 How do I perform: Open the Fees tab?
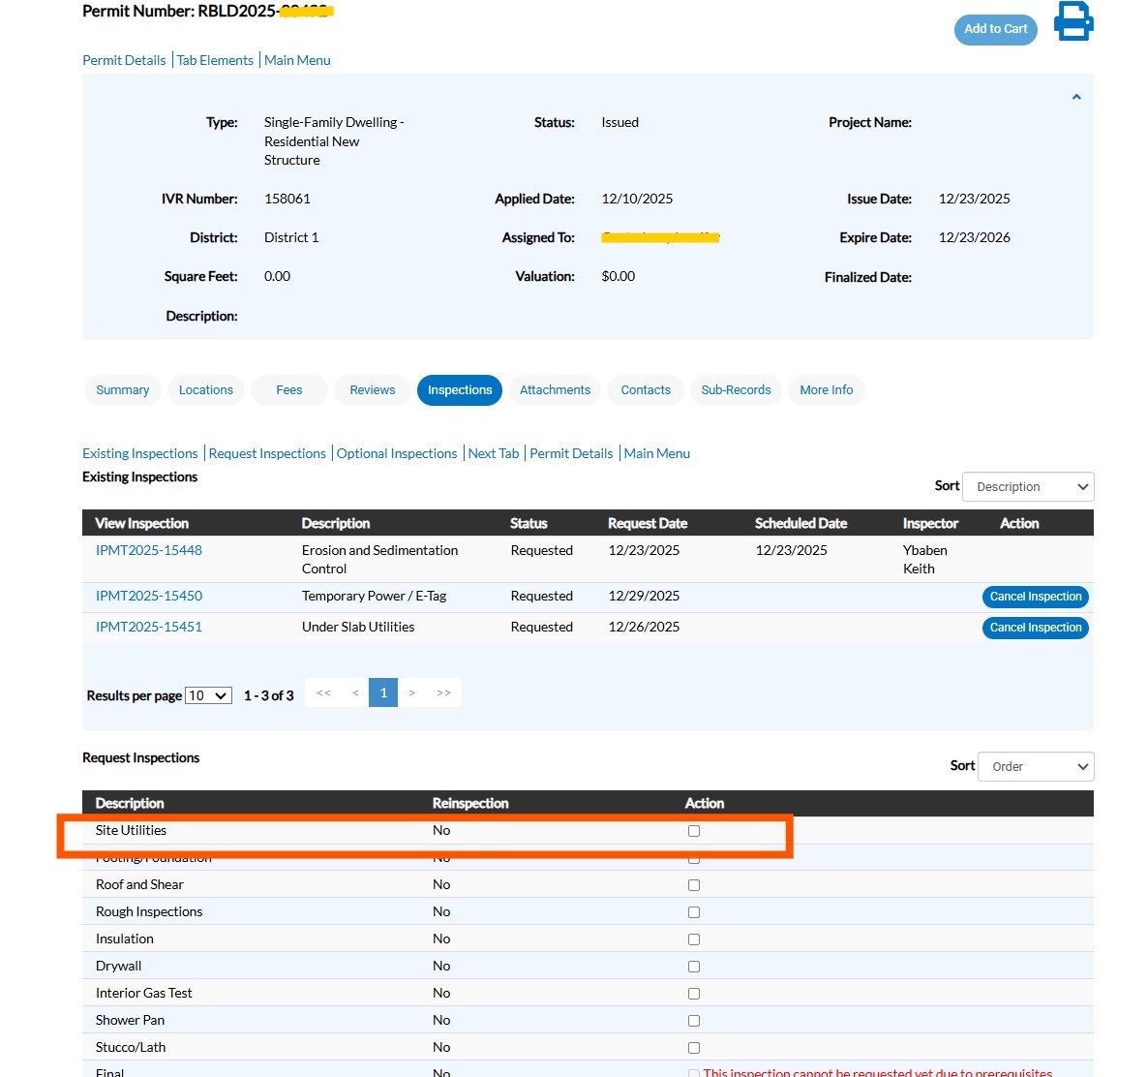(x=288, y=390)
